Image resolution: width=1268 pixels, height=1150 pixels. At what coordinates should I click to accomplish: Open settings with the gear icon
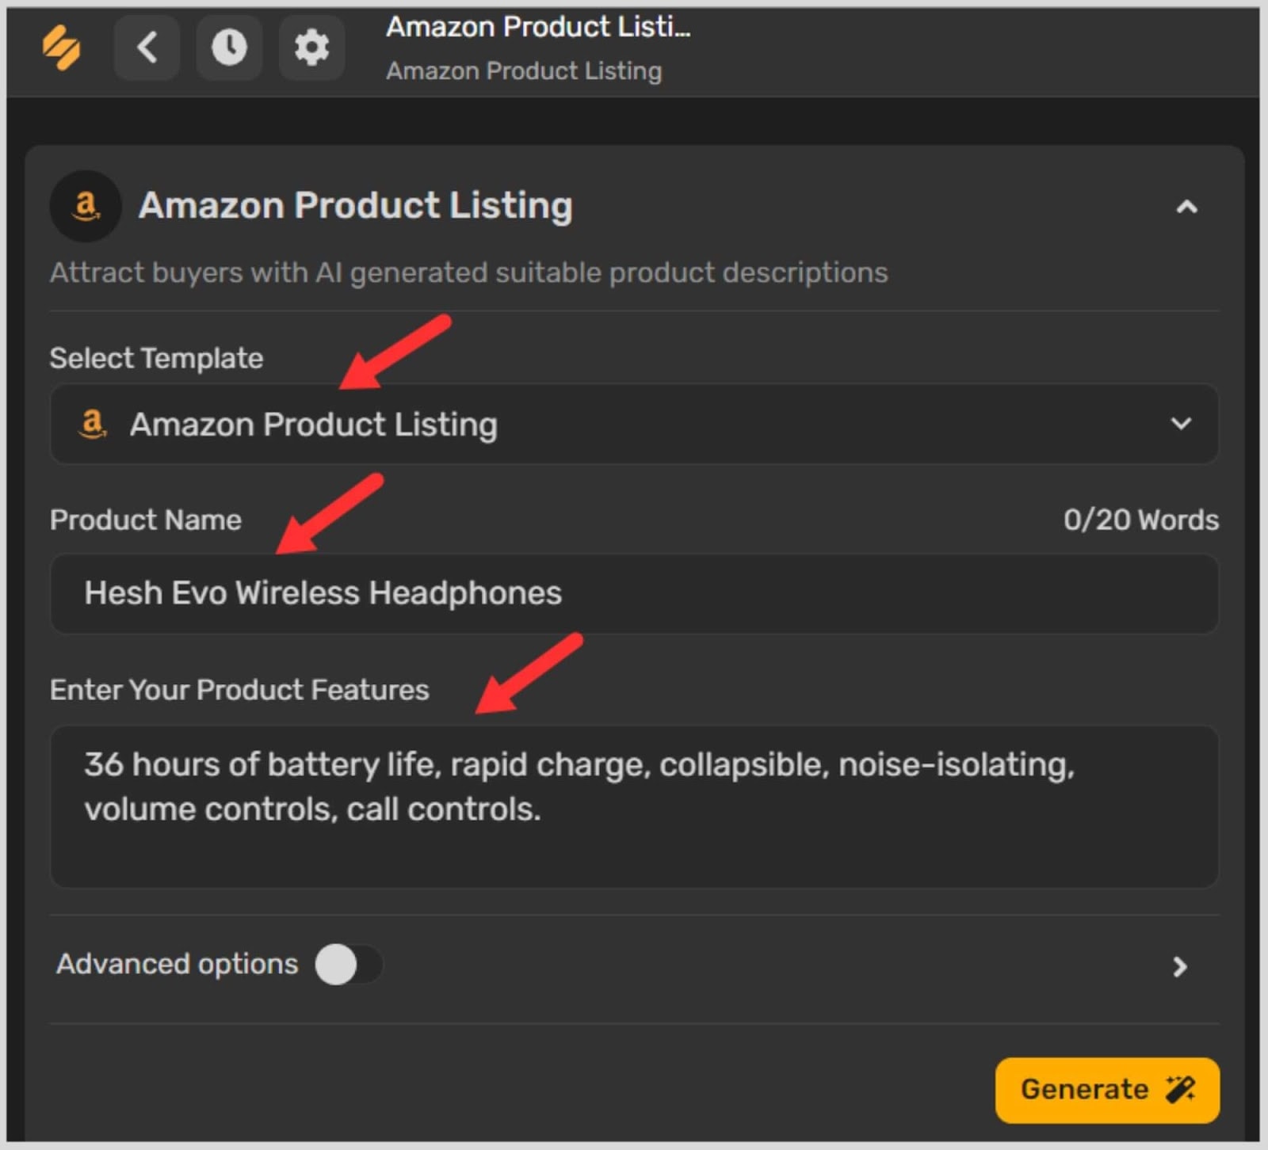pos(311,48)
